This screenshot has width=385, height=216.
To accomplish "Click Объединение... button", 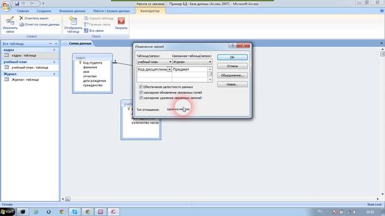I will point(232,76).
